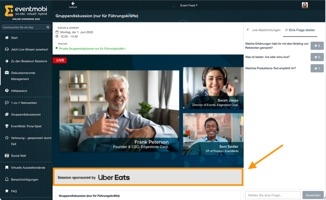Click the red LIVE badge

[60, 60]
